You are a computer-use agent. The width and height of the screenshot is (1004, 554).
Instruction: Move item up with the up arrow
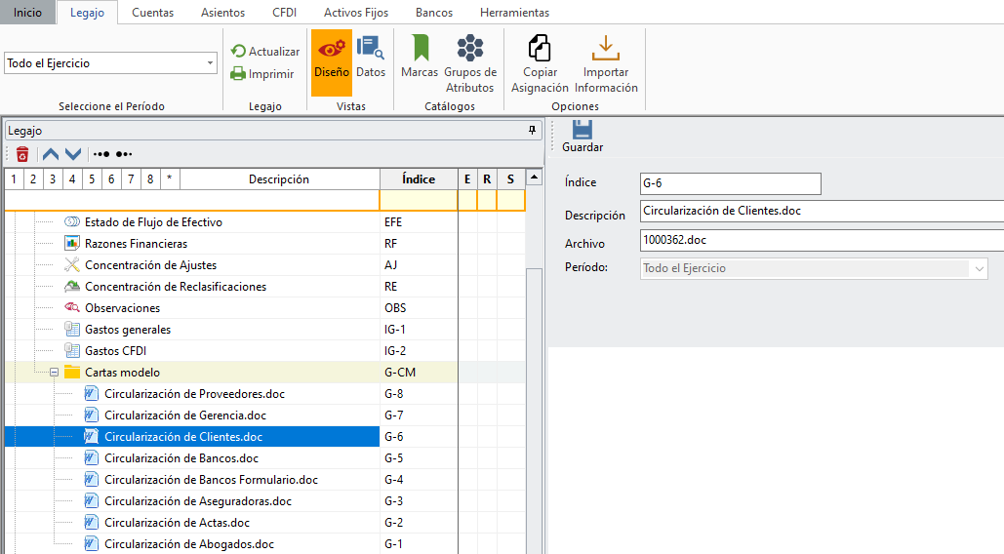[x=51, y=154]
